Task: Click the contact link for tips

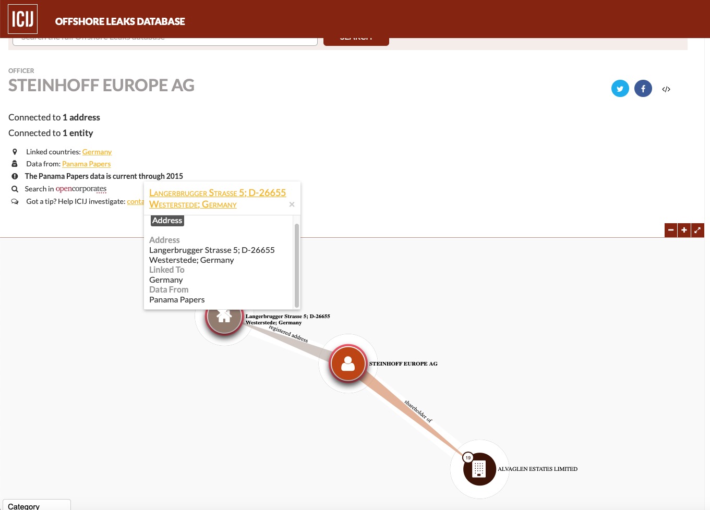Action: coord(136,201)
